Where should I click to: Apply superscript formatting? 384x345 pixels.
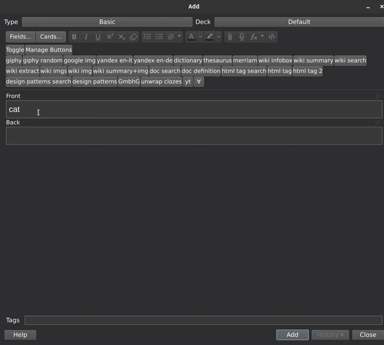click(x=109, y=37)
